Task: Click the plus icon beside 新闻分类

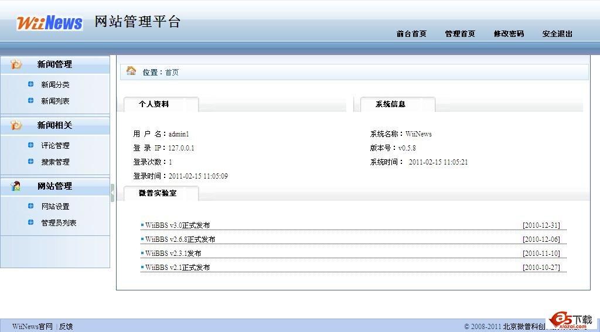Action: [30, 84]
